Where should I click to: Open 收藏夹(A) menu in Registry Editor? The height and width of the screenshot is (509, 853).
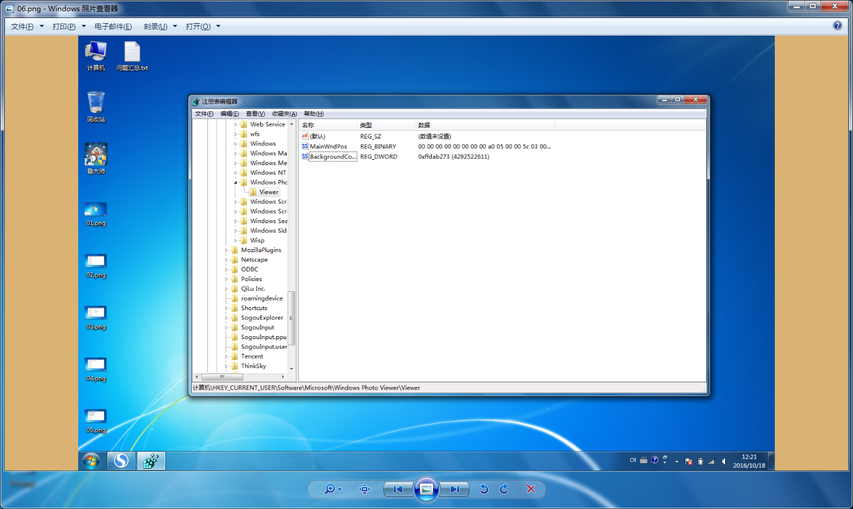[x=284, y=114]
